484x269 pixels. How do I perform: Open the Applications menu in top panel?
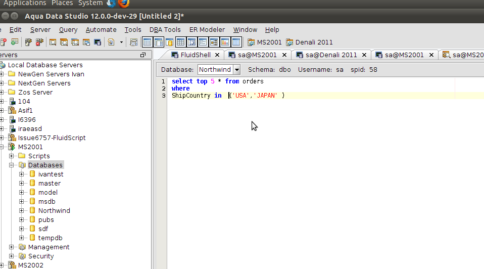pos(25,3)
